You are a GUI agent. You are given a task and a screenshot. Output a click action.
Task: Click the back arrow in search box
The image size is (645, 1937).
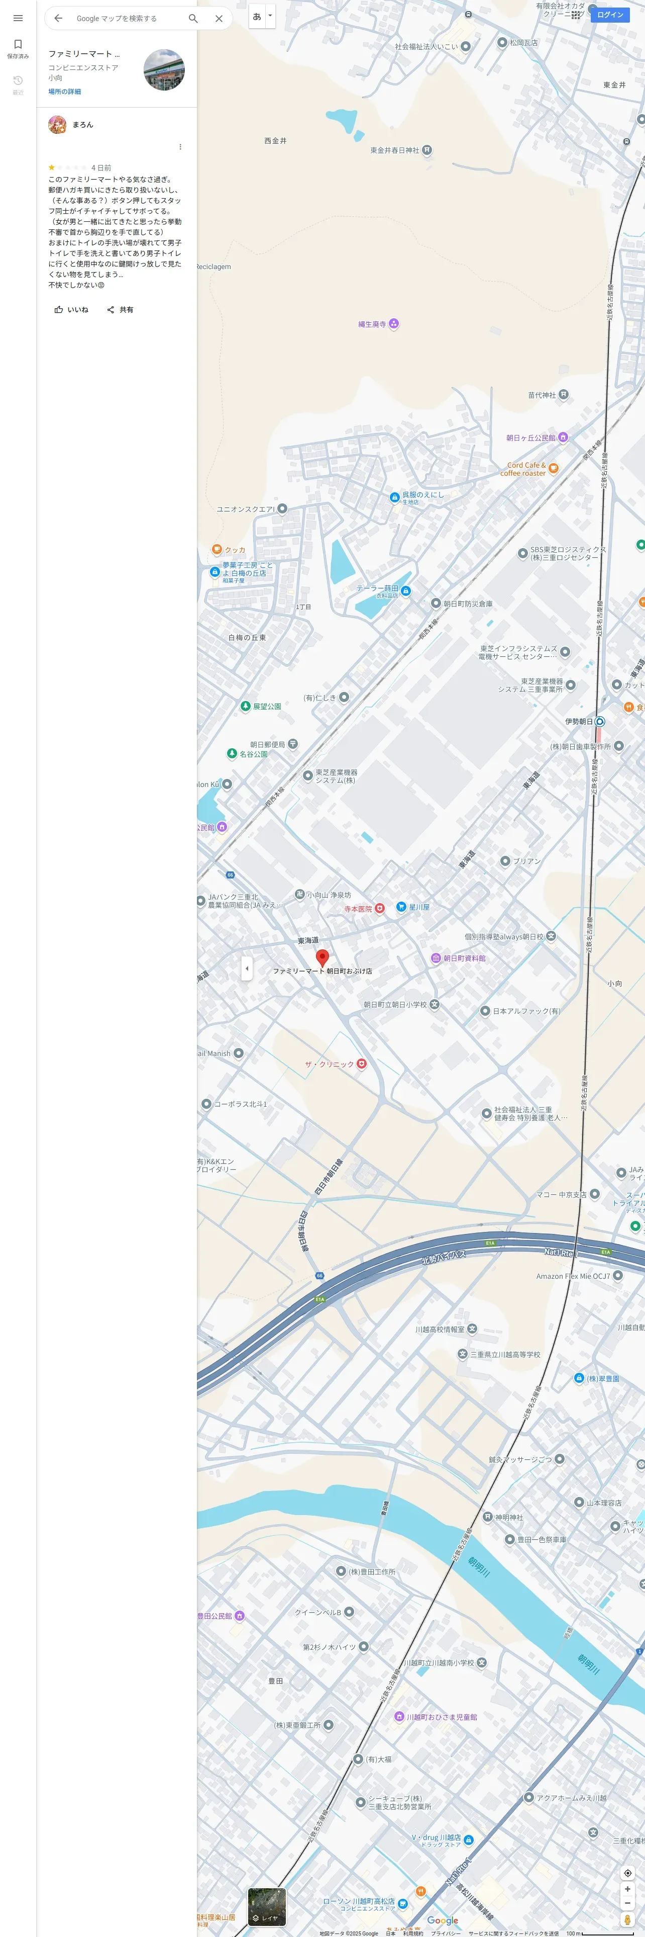[x=59, y=18]
